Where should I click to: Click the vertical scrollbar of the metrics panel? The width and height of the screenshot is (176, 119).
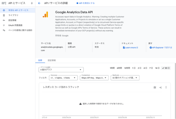click(x=175, y=91)
